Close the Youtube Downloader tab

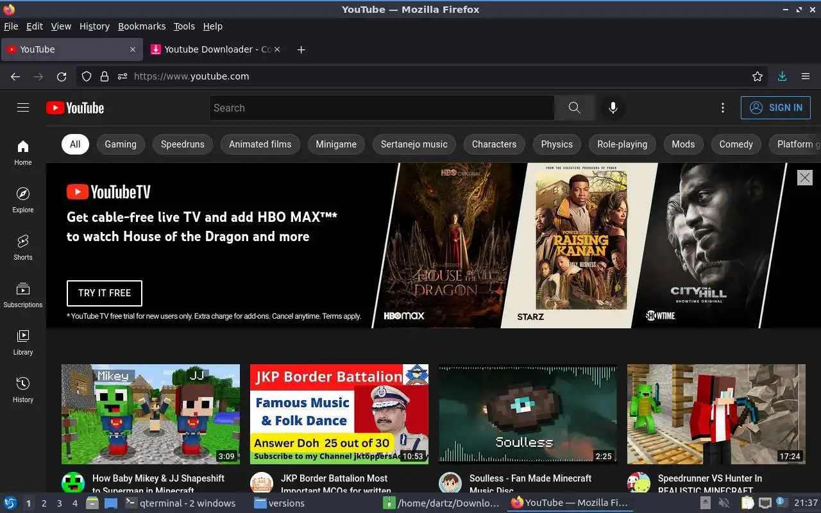pyautogui.click(x=277, y=49)
